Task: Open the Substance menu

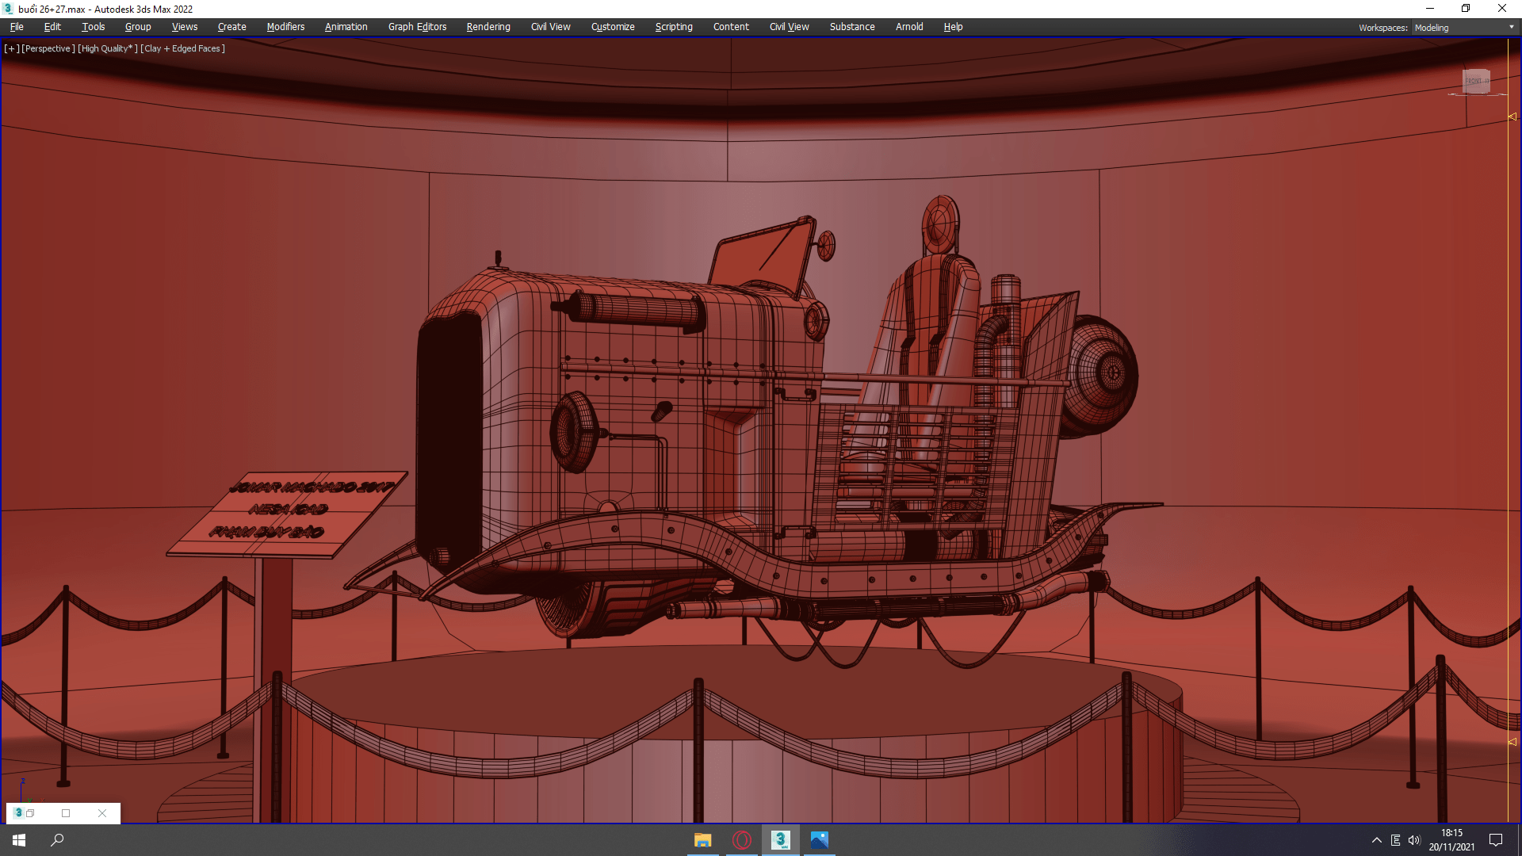Action: tap(852, 27)
